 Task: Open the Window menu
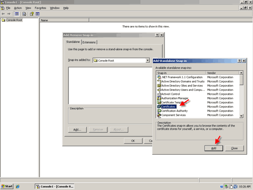(x=55, y=8)
